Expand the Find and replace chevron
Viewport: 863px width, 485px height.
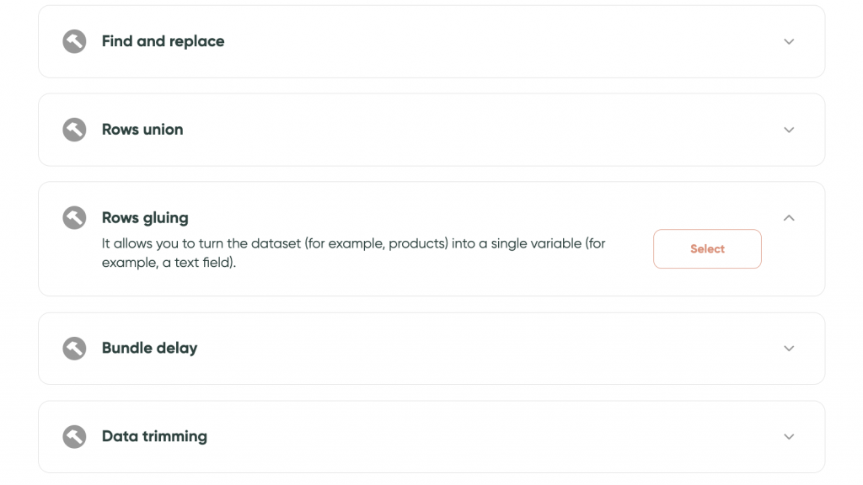(x=789, y=42)
